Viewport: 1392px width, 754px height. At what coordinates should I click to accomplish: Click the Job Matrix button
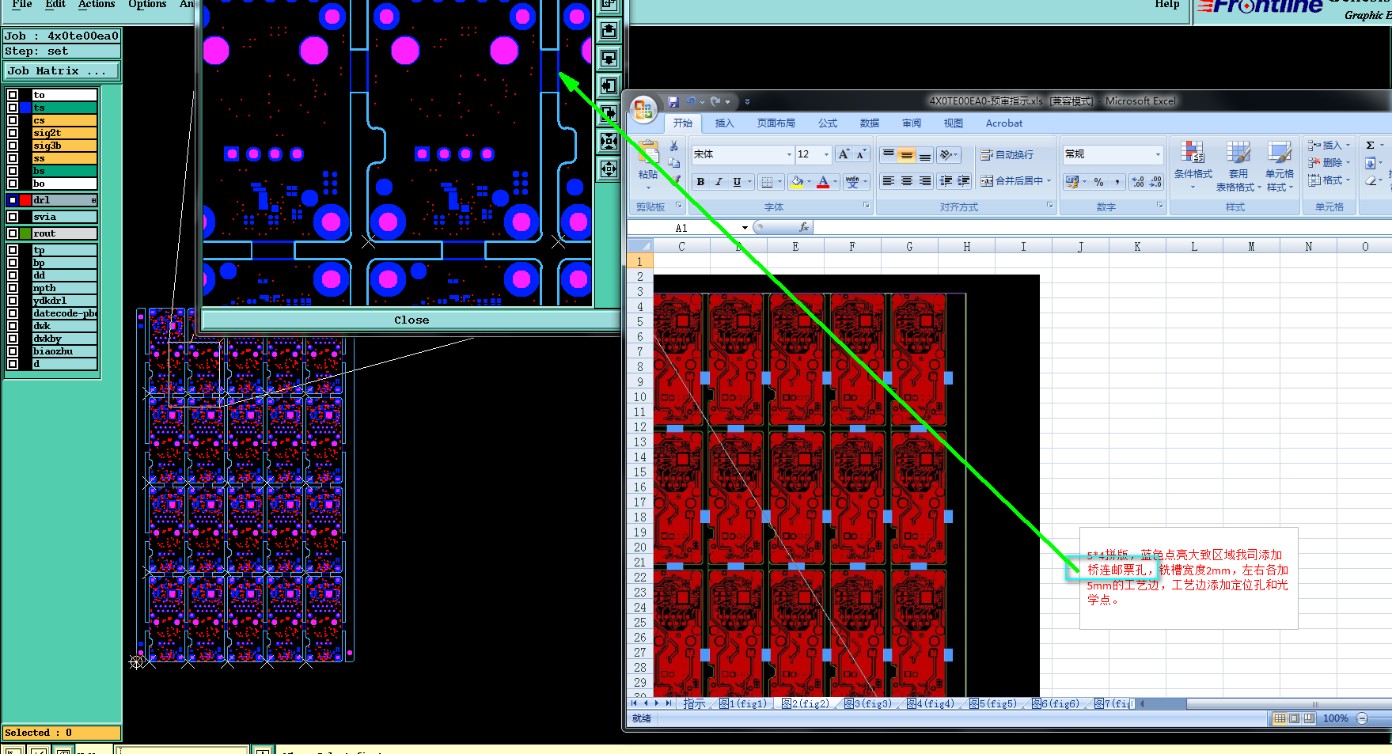(x=62, y=71)
